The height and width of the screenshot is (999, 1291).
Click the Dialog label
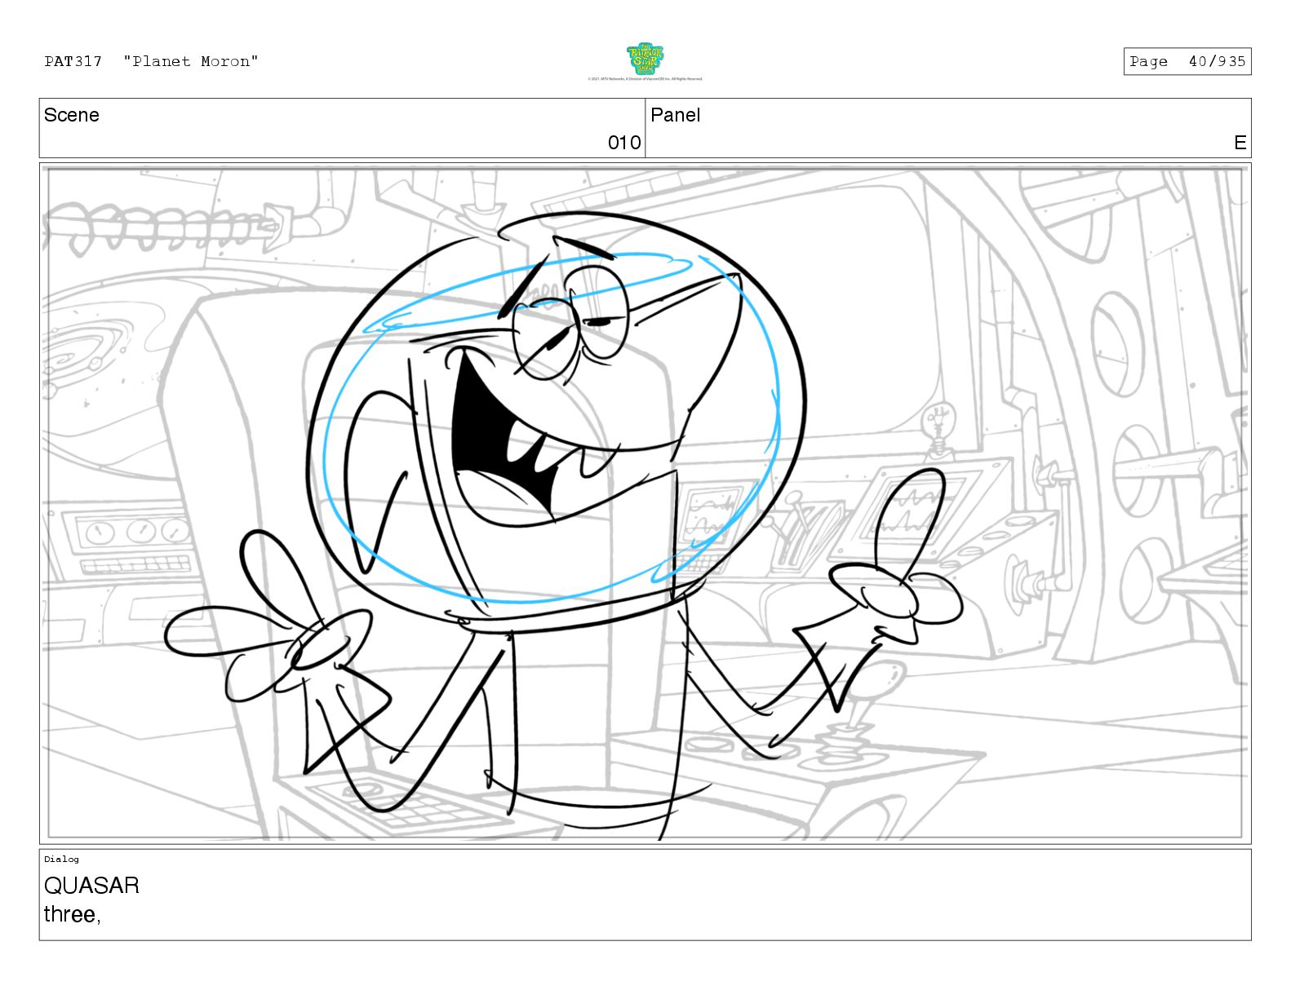click(61, 859)
